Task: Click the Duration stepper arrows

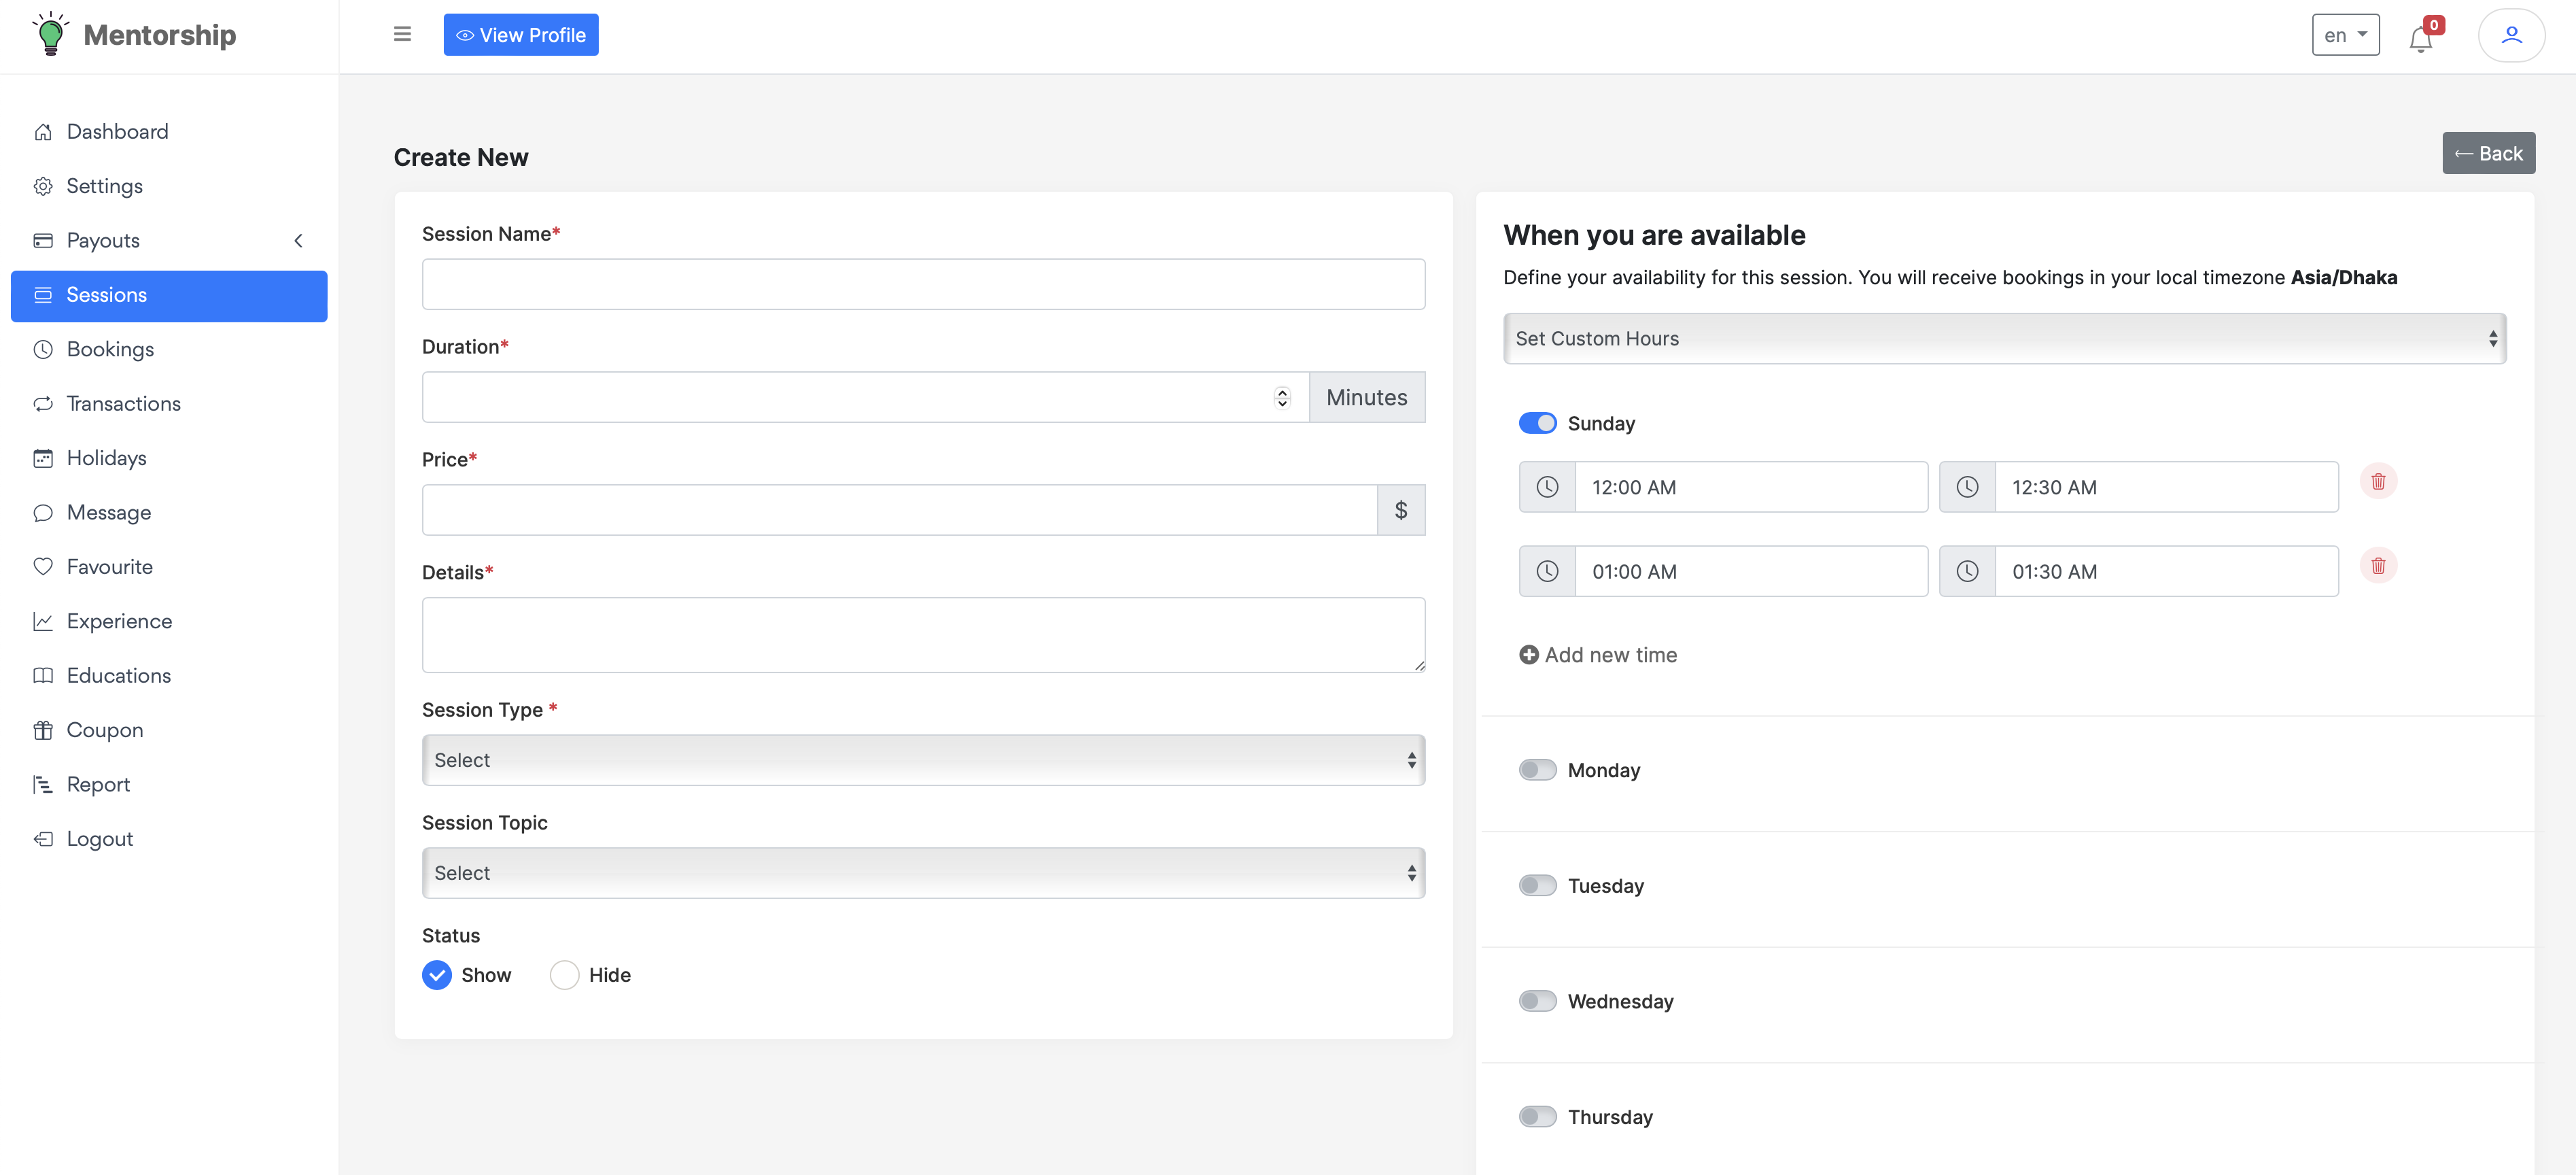Action: click(1282, 397)
